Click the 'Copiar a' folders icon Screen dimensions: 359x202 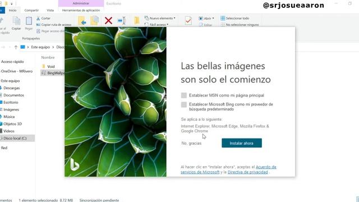[94, 21]
